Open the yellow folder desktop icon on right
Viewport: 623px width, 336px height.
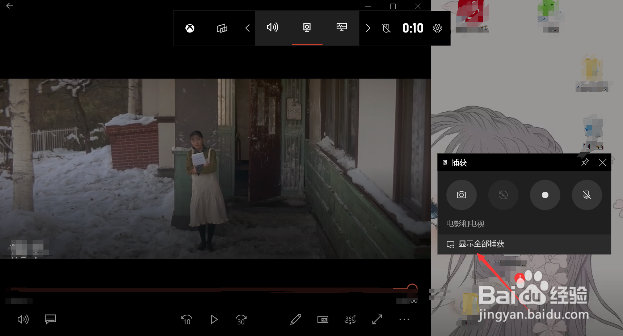[x=592, y=74]
